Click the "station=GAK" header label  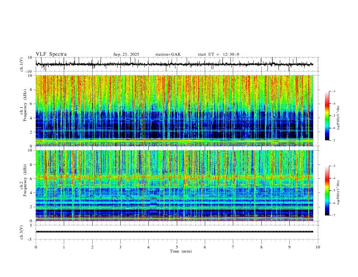click(168, 54)
